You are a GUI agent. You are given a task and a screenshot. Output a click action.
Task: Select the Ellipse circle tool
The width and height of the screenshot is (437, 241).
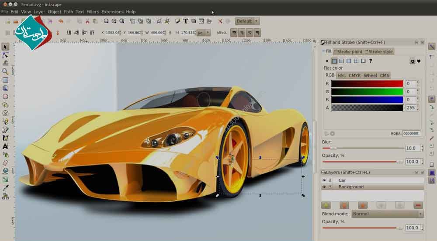[x=5, y=96]
